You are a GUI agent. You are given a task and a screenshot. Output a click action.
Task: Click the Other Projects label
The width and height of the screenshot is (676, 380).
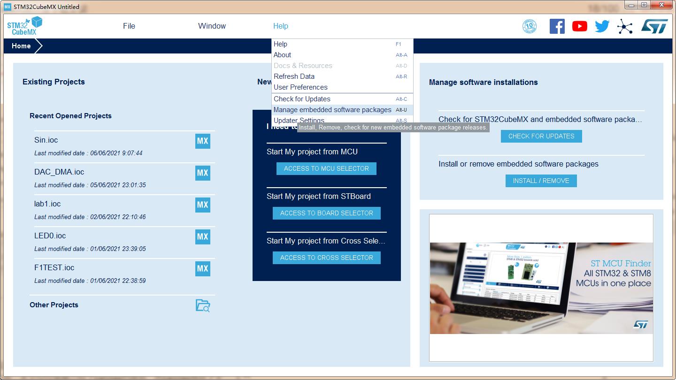coord(54,305)
